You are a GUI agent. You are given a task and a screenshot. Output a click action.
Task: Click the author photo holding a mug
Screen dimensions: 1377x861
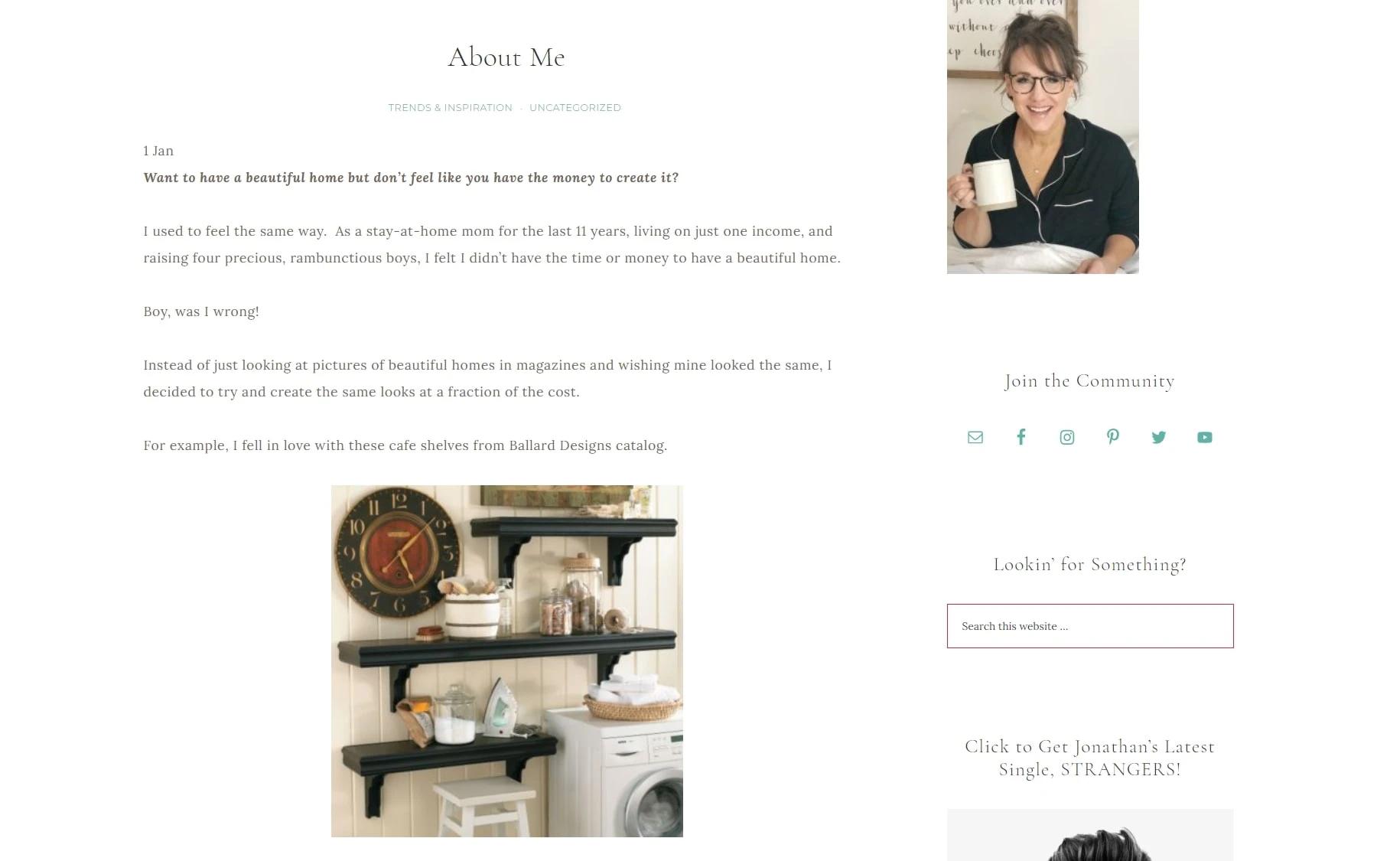tap(1043, 137)
